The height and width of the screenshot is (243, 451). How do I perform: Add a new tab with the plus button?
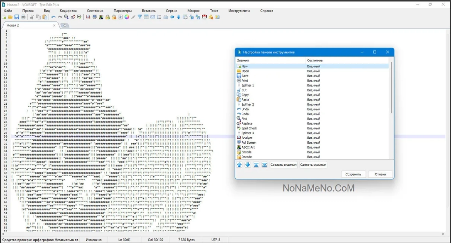click(x=65, y=25)
